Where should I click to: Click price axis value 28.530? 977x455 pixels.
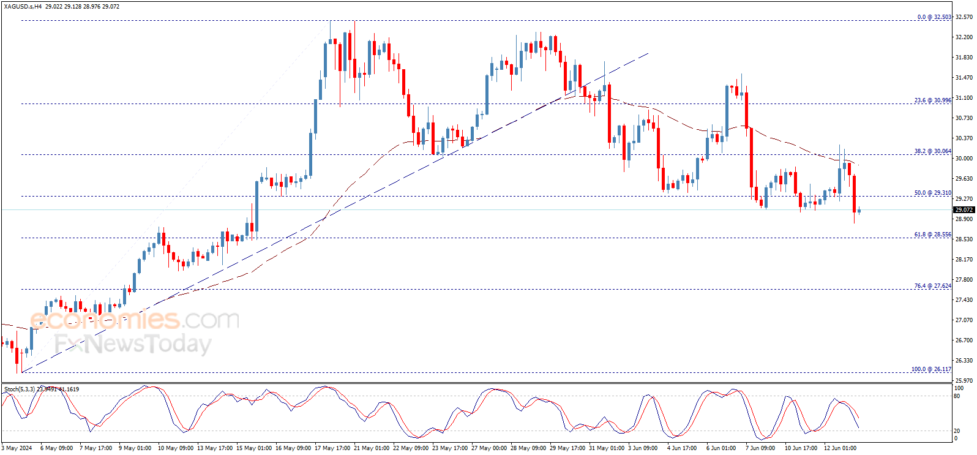pyautogui.click(x=964, y=239)
